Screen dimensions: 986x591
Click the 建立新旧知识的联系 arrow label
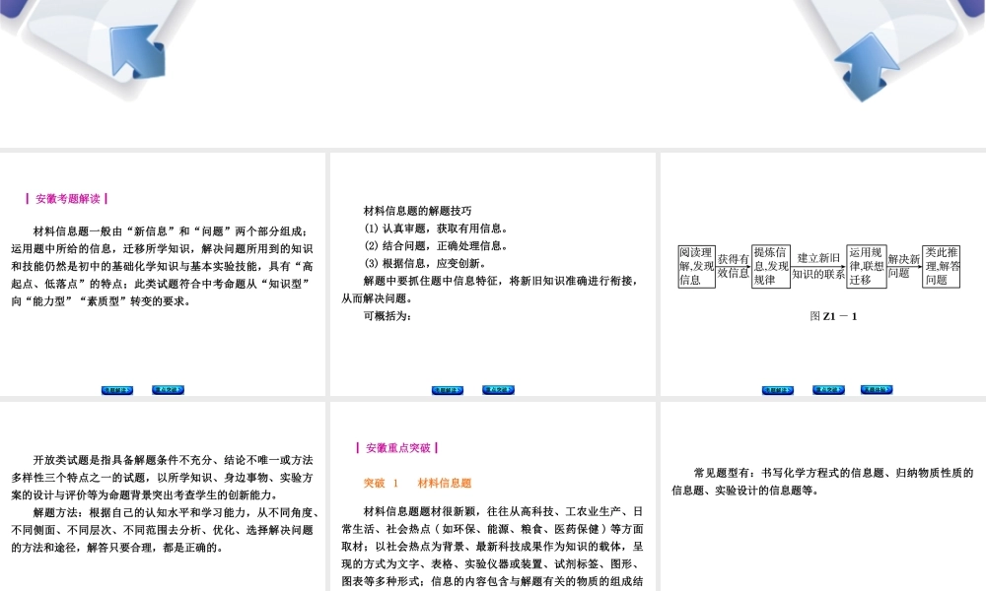point(818,266)
